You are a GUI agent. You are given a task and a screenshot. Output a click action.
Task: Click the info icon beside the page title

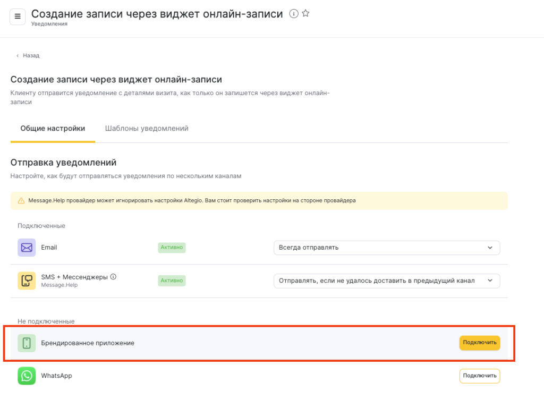pos(294,14)
